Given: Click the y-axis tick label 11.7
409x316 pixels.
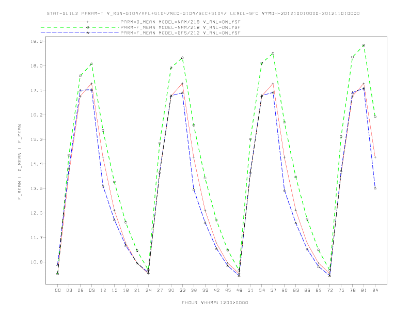Looking at the screenshot, I should pyautogui.click(x=36, y=238).
